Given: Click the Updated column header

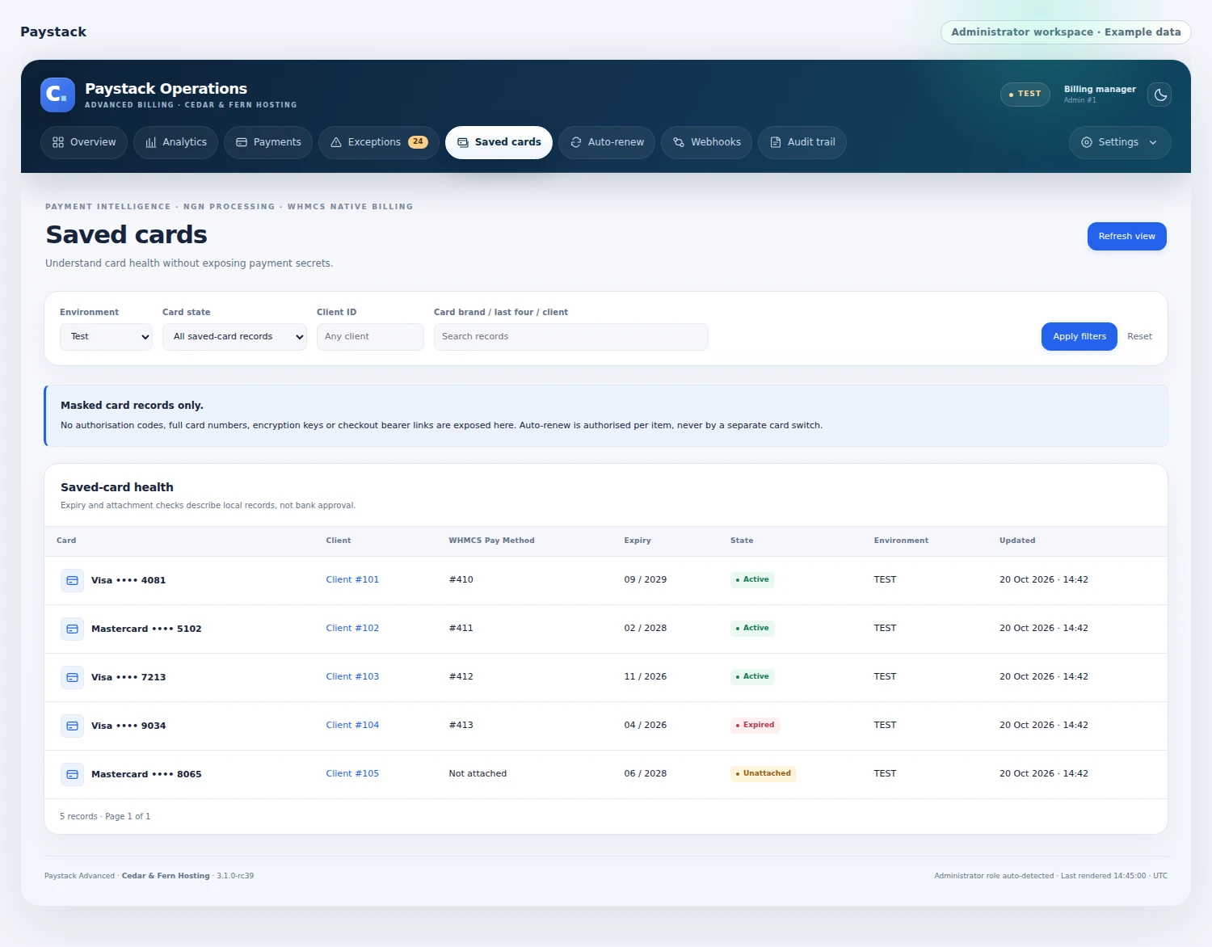Looking at the screenshot, I should [1017, 541].
